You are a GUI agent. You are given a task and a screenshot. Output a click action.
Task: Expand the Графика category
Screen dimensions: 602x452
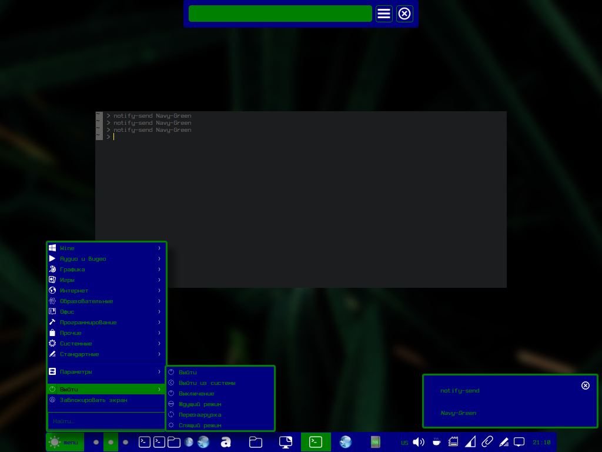[x=106, y=270]
